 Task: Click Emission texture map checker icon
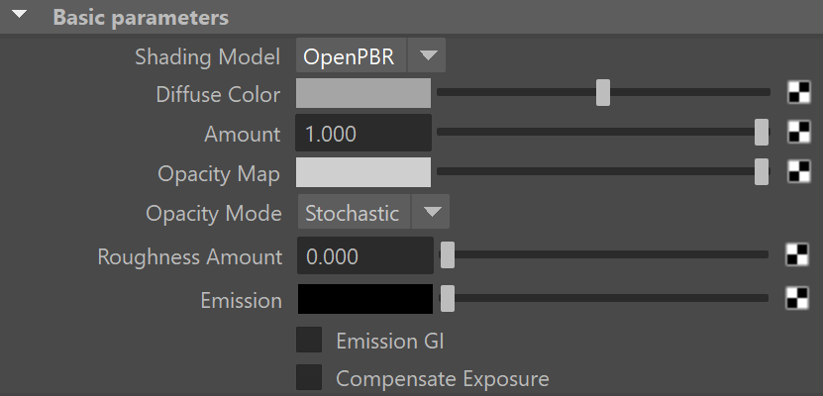tap(797, 298)
